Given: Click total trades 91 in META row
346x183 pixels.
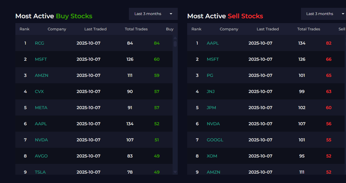Looking at the screenshot, I should click(130, 107).
